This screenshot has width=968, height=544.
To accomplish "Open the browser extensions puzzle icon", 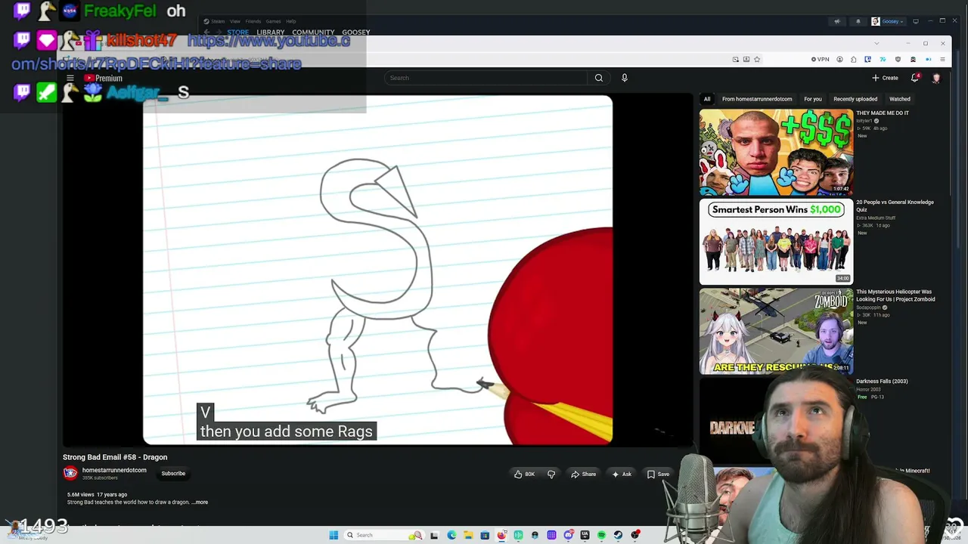I will coord(854,59).
